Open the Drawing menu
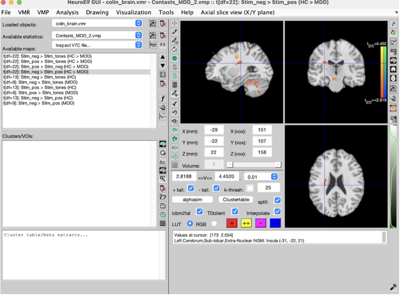Image resolution: width=400 pixels, height=295 pixels. 97,12
